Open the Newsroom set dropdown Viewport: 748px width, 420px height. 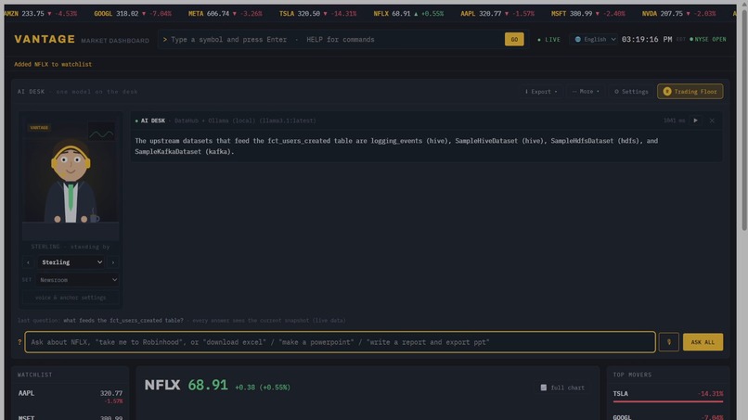pos(77,280)
